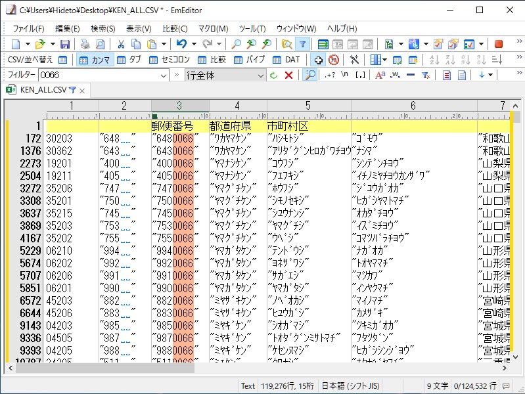This screenshot has height=394, width=525.
Task: Open the ツール(T) menu
Action: tap(252, 29)
